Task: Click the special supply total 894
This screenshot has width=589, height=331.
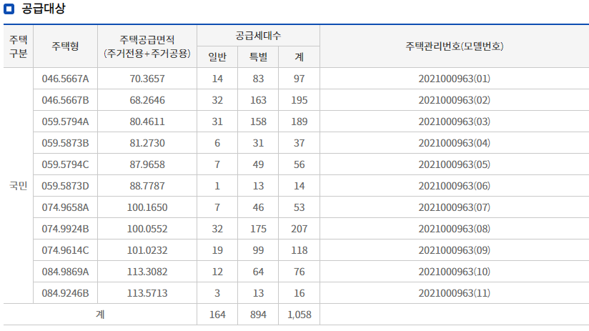Action: (258, 315)
